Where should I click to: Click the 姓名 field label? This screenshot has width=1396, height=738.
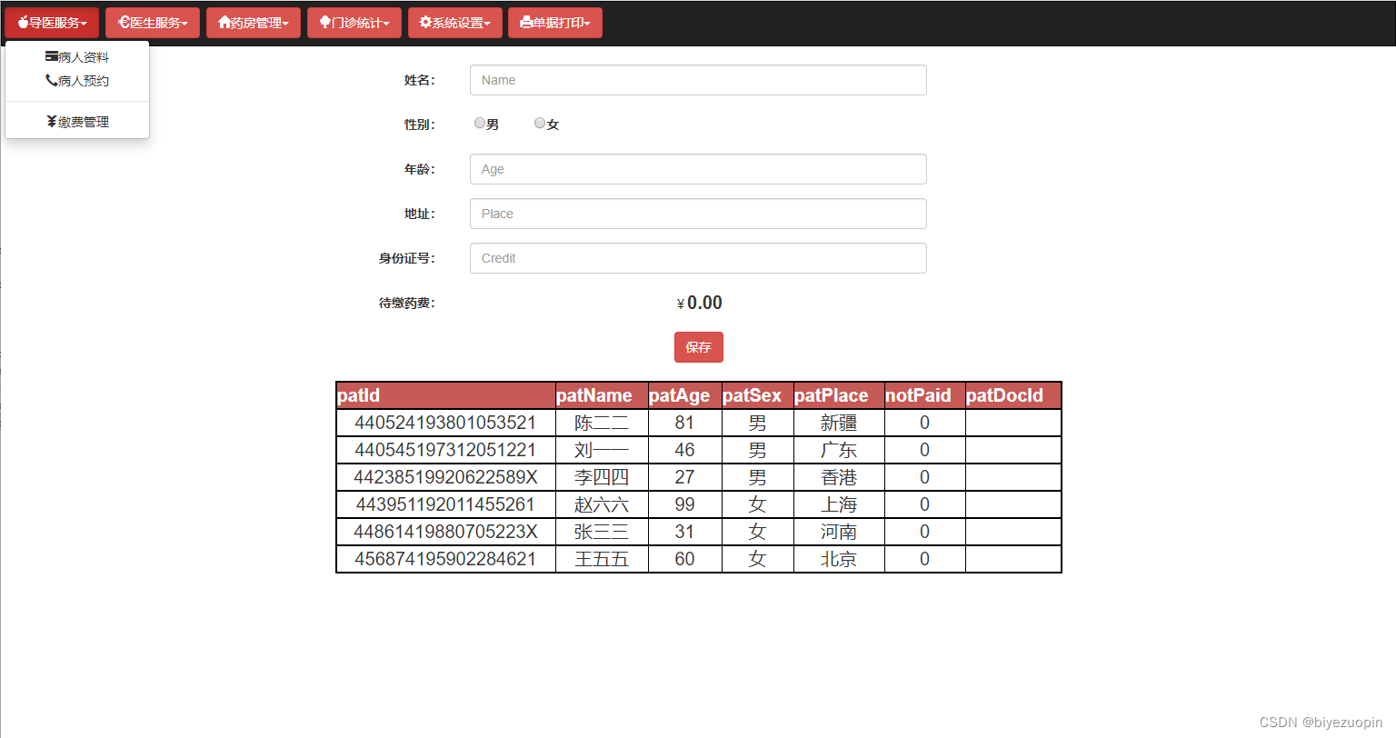coord(419,80)
